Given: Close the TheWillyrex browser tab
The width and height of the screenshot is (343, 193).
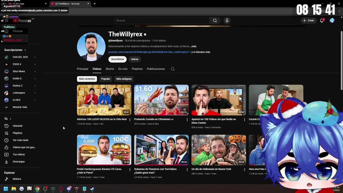Looking at the screenshot, I should point(88,4).
